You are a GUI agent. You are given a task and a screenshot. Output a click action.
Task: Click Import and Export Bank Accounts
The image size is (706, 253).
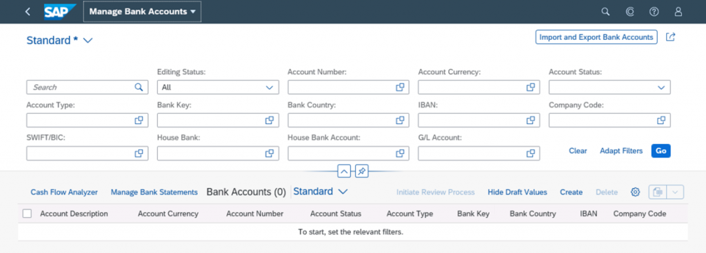[596, 37]
